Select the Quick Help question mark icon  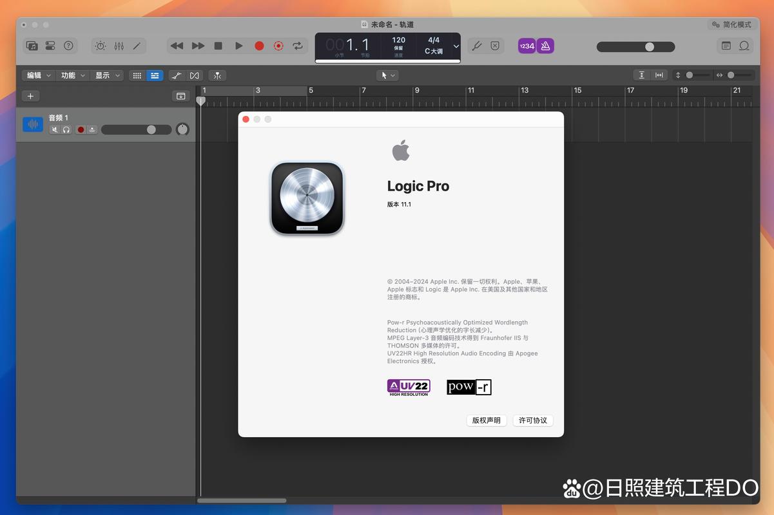(x=68, y=46)
